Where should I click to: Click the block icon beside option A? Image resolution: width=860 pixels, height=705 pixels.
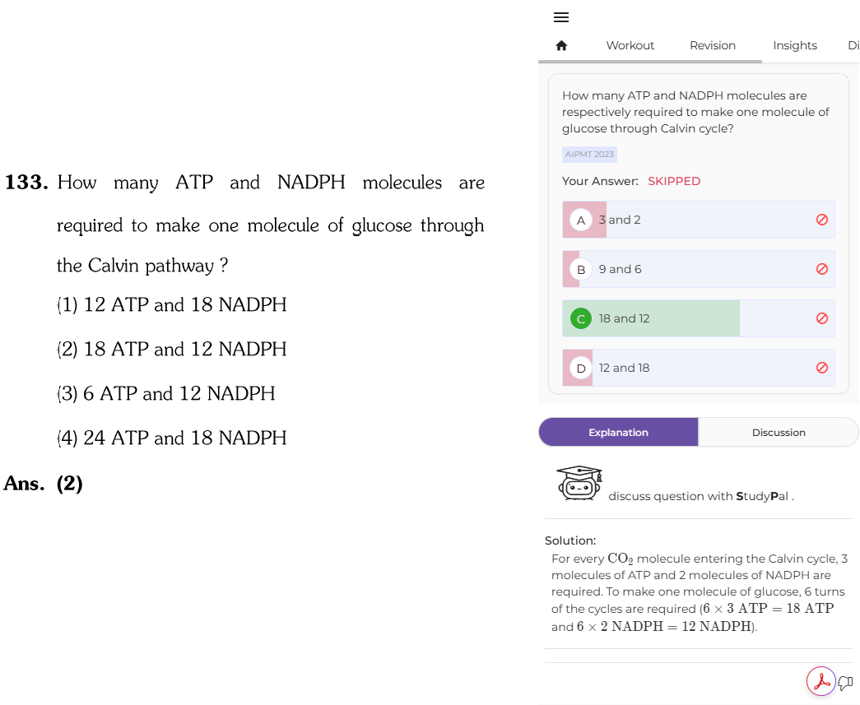pos(821,220)
